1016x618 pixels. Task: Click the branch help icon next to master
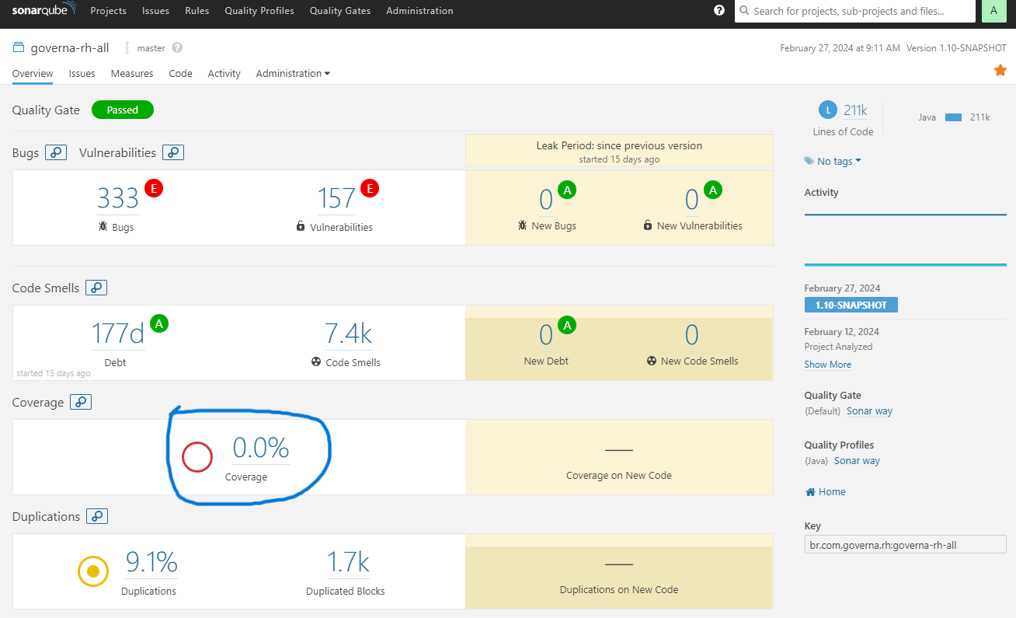pyautogui.click(x=177, y=48)
